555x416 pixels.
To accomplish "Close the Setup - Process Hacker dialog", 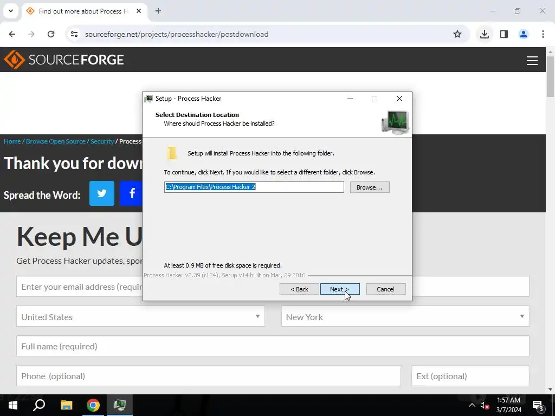I will pos(399,99).
